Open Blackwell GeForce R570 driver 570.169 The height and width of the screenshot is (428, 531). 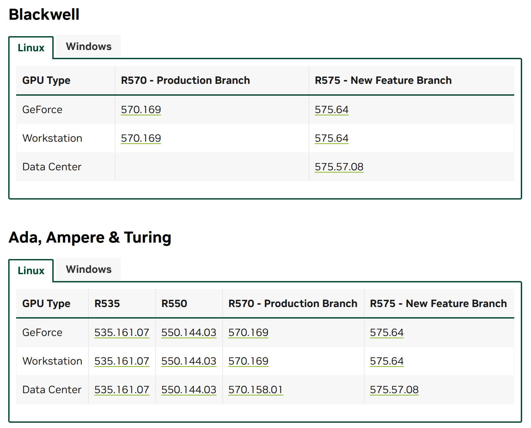141,110
